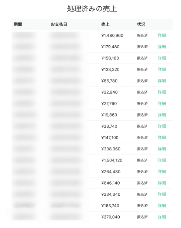Click 詳細 beside ¥22,940

162,92
